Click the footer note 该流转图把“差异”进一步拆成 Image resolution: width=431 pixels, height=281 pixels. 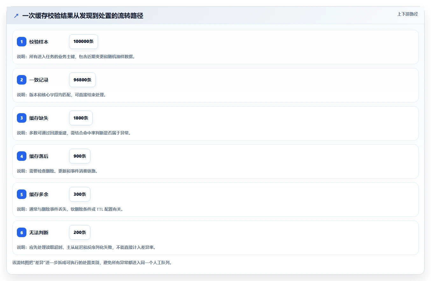click(x=92, y=263)
